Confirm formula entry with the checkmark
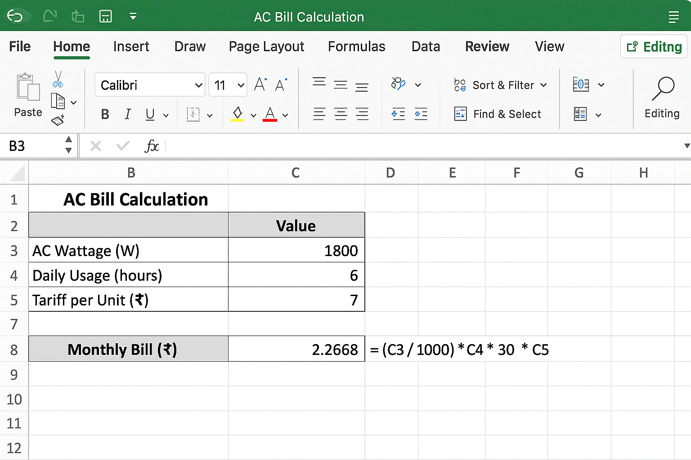Viewport: 691px width, 460px height. 122,146
